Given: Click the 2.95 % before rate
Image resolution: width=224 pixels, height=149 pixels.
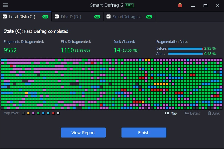Looking at the screenshot, I should tap(210, 48).
